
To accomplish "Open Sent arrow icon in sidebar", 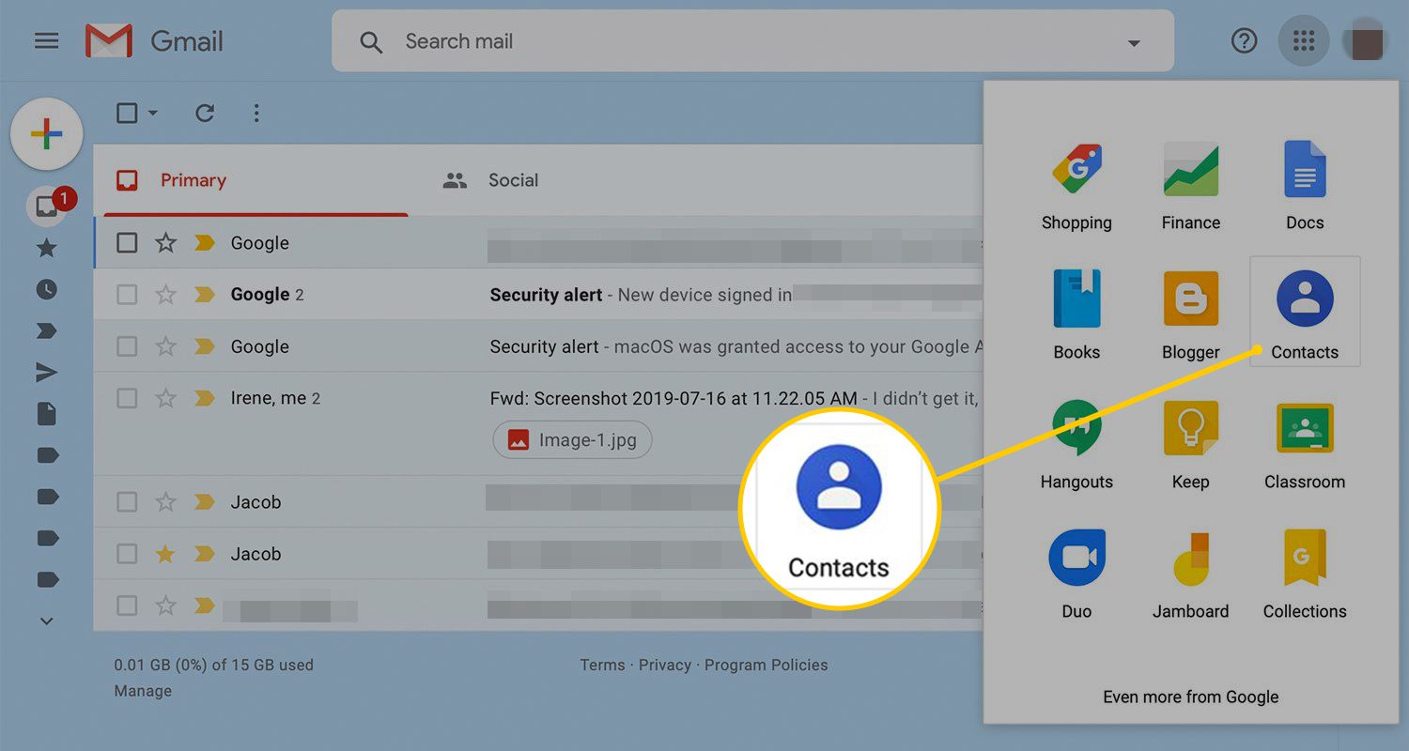I will coord(46,373).
